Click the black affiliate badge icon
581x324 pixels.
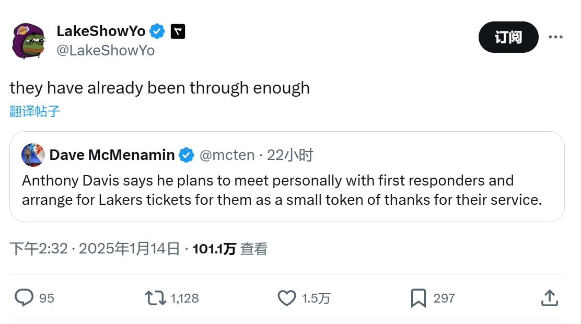pyautogui.click(x=178, y=31)
